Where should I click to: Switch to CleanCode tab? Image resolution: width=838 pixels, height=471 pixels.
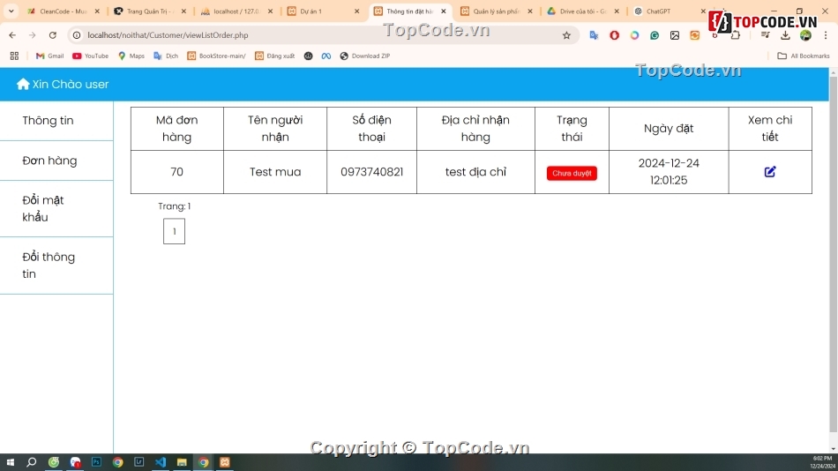point(63,11)
